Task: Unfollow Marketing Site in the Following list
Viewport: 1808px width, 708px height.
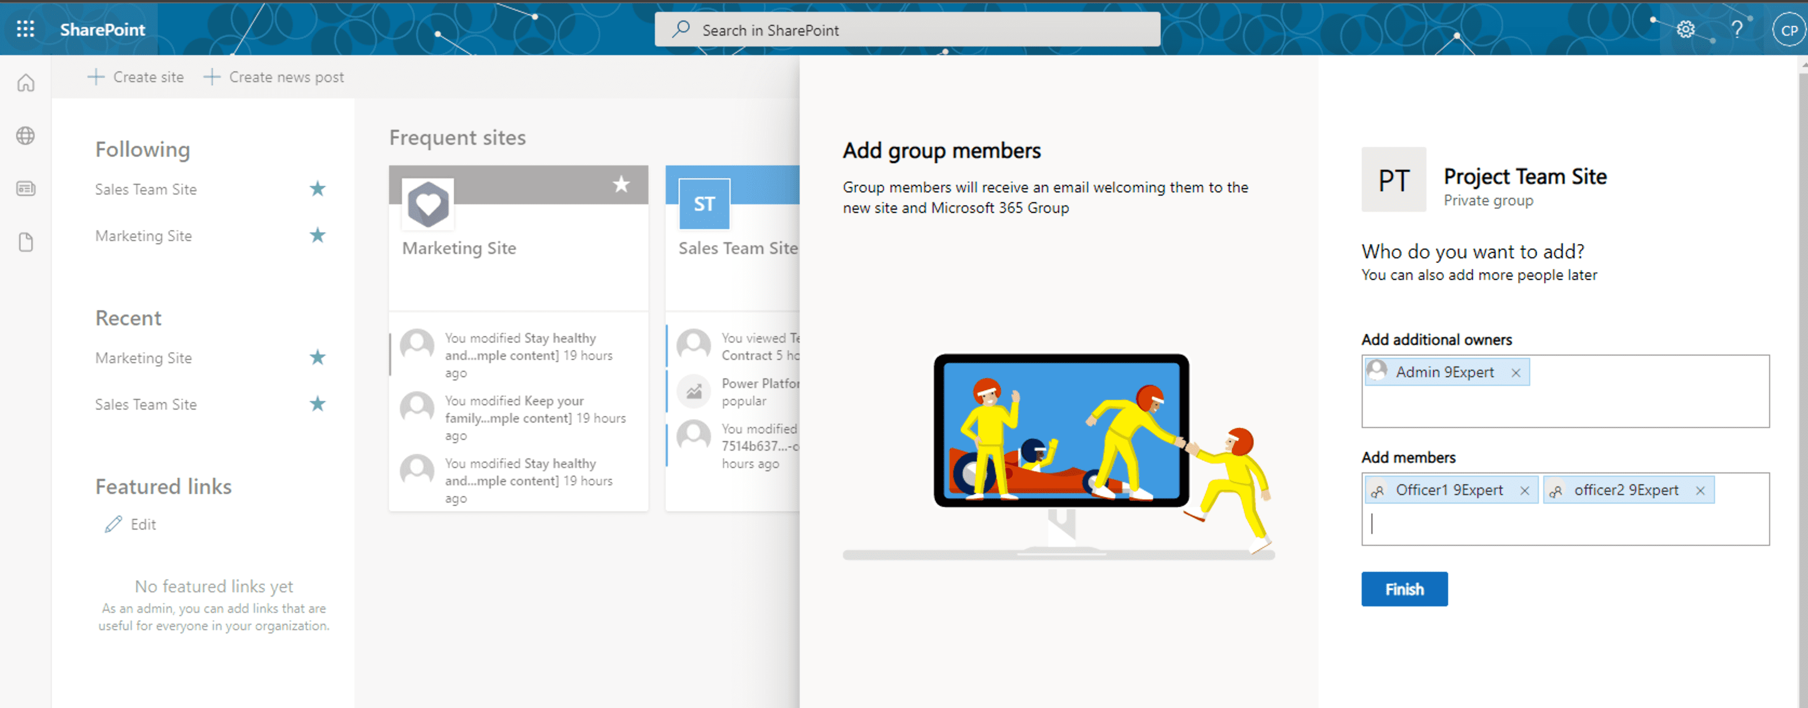Action: tap(318, 236)
